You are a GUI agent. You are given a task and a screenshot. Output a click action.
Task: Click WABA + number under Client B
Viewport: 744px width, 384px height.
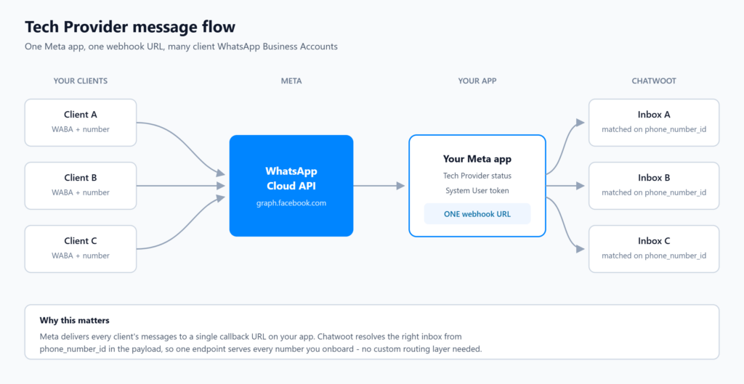pos(81,192)
